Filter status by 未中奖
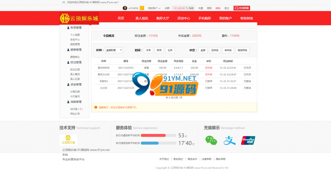331x172 pixels. pyautogui.click(x=228, y=50)
